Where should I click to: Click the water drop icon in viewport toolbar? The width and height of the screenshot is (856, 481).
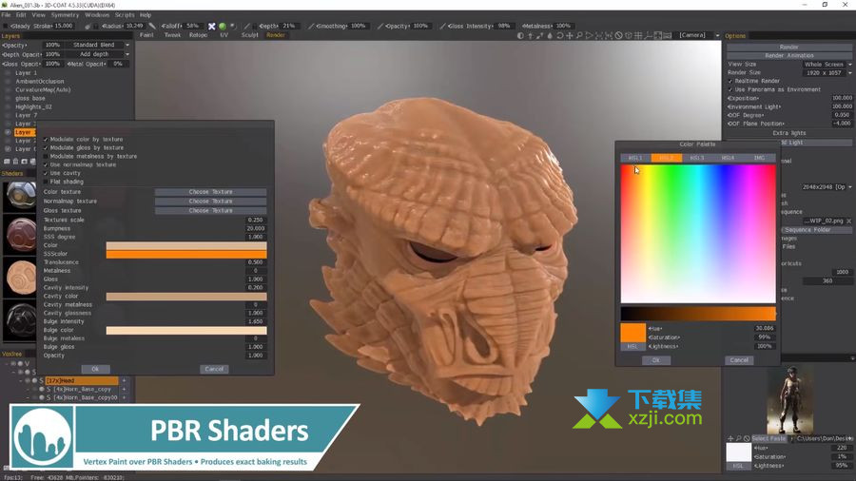pos(550,35)
